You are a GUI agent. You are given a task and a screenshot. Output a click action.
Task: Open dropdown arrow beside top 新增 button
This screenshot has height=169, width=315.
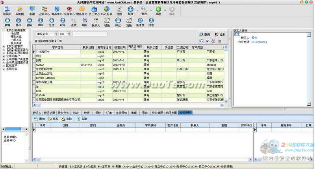(137, 11)
